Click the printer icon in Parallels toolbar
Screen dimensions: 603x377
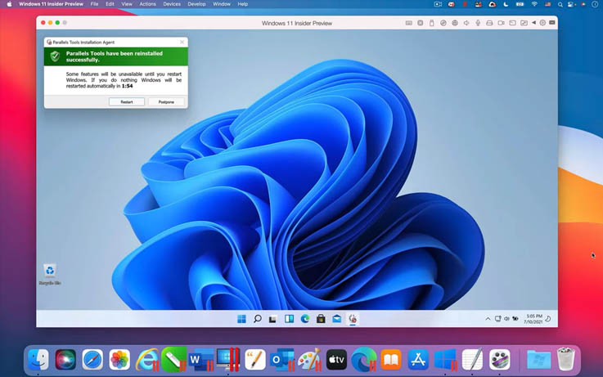click(489, 23)
